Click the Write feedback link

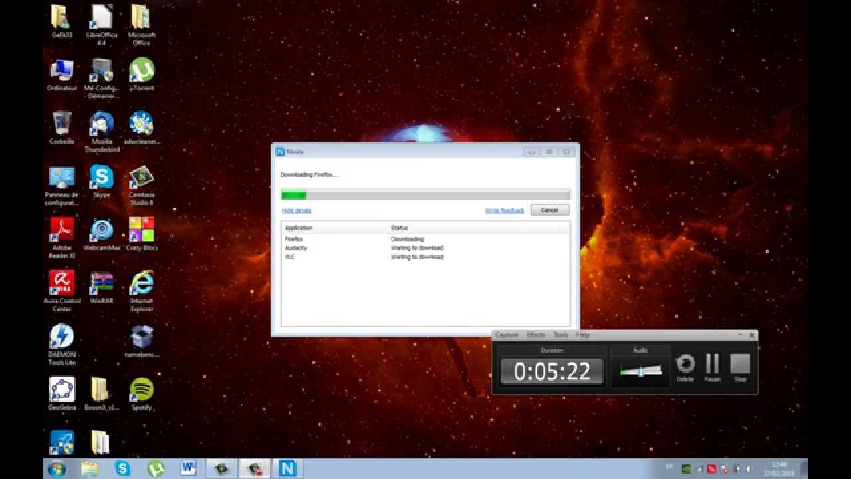pyautogui.click(x=505, y=210)
